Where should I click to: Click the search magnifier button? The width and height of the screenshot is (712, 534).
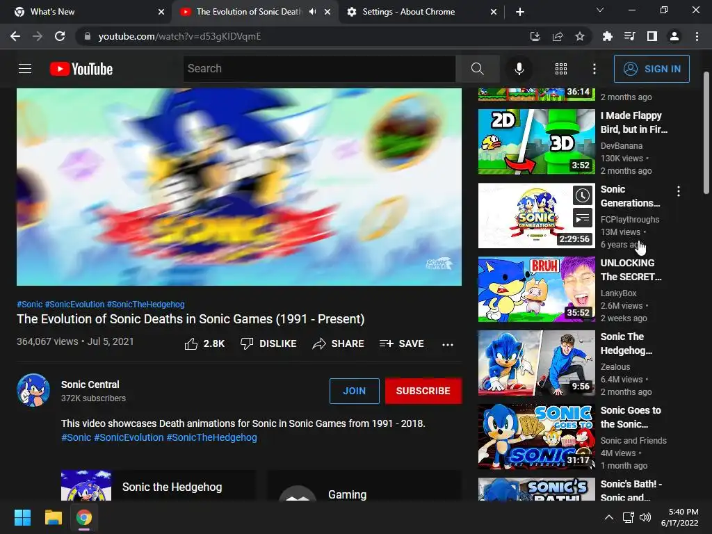tap(477, 69)
